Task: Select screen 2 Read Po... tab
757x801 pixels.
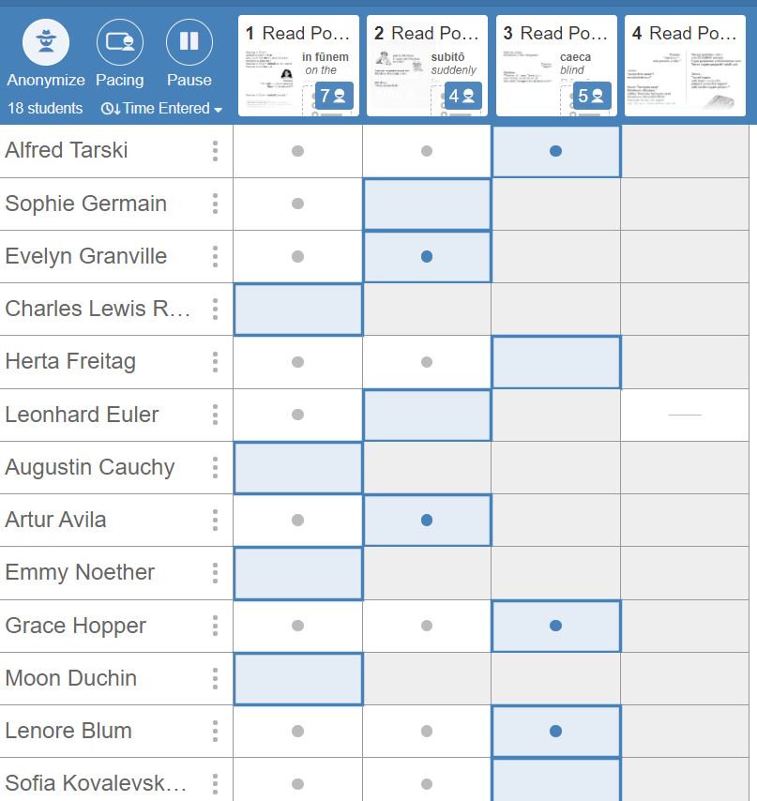Action: point(427,34)
